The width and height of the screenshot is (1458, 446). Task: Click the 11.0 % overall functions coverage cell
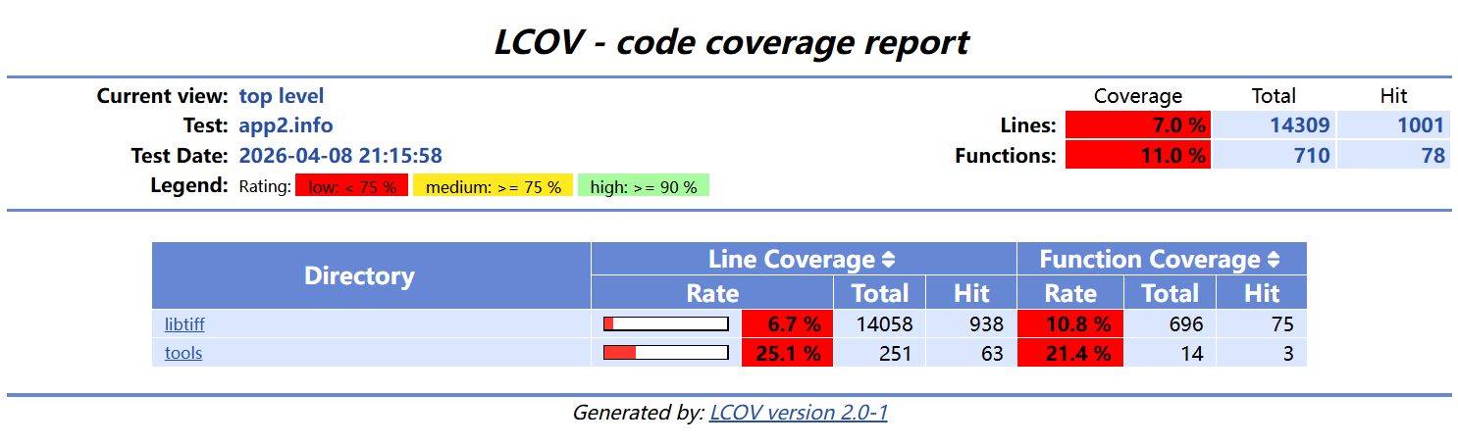(x=1137, y=155)
